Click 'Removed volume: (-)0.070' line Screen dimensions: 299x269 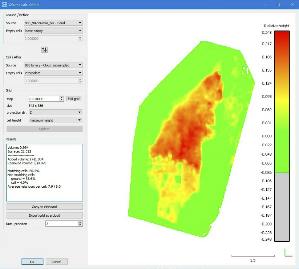pyautogui.click(x=27, y=163)
